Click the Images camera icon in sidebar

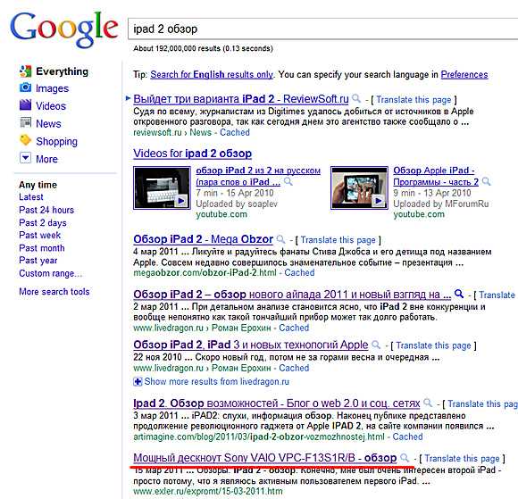[x=25, y=87]
